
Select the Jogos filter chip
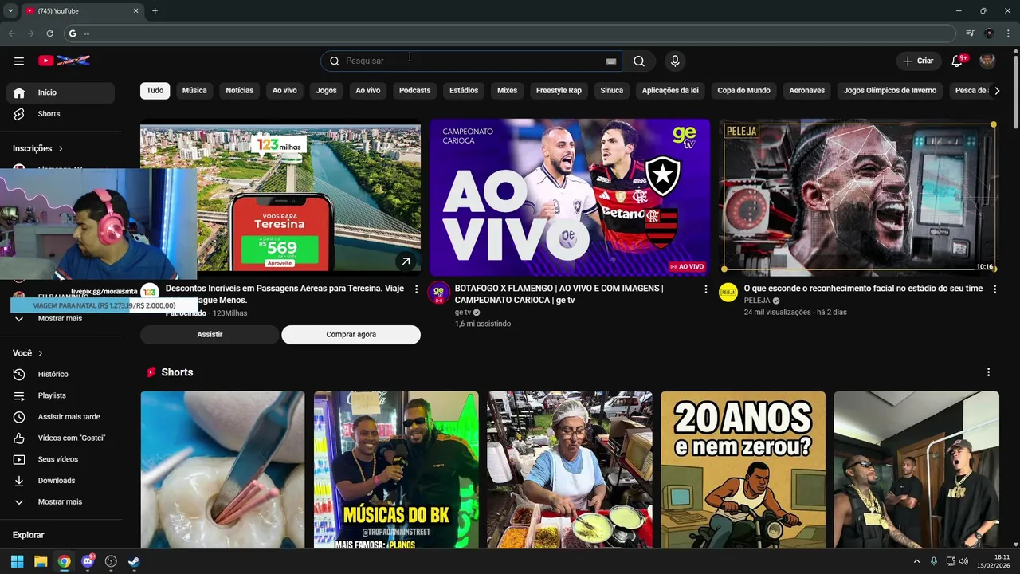point(326,90)
